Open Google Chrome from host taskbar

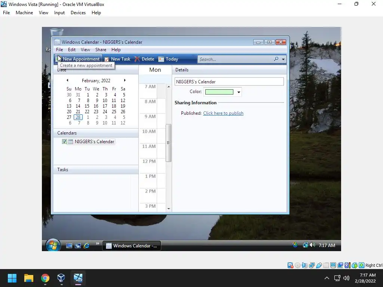[x=45, y=278]
